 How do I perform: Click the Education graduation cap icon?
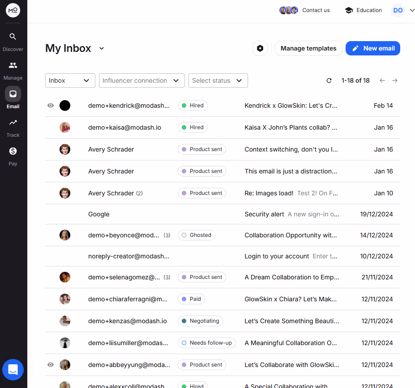(349, 10)
